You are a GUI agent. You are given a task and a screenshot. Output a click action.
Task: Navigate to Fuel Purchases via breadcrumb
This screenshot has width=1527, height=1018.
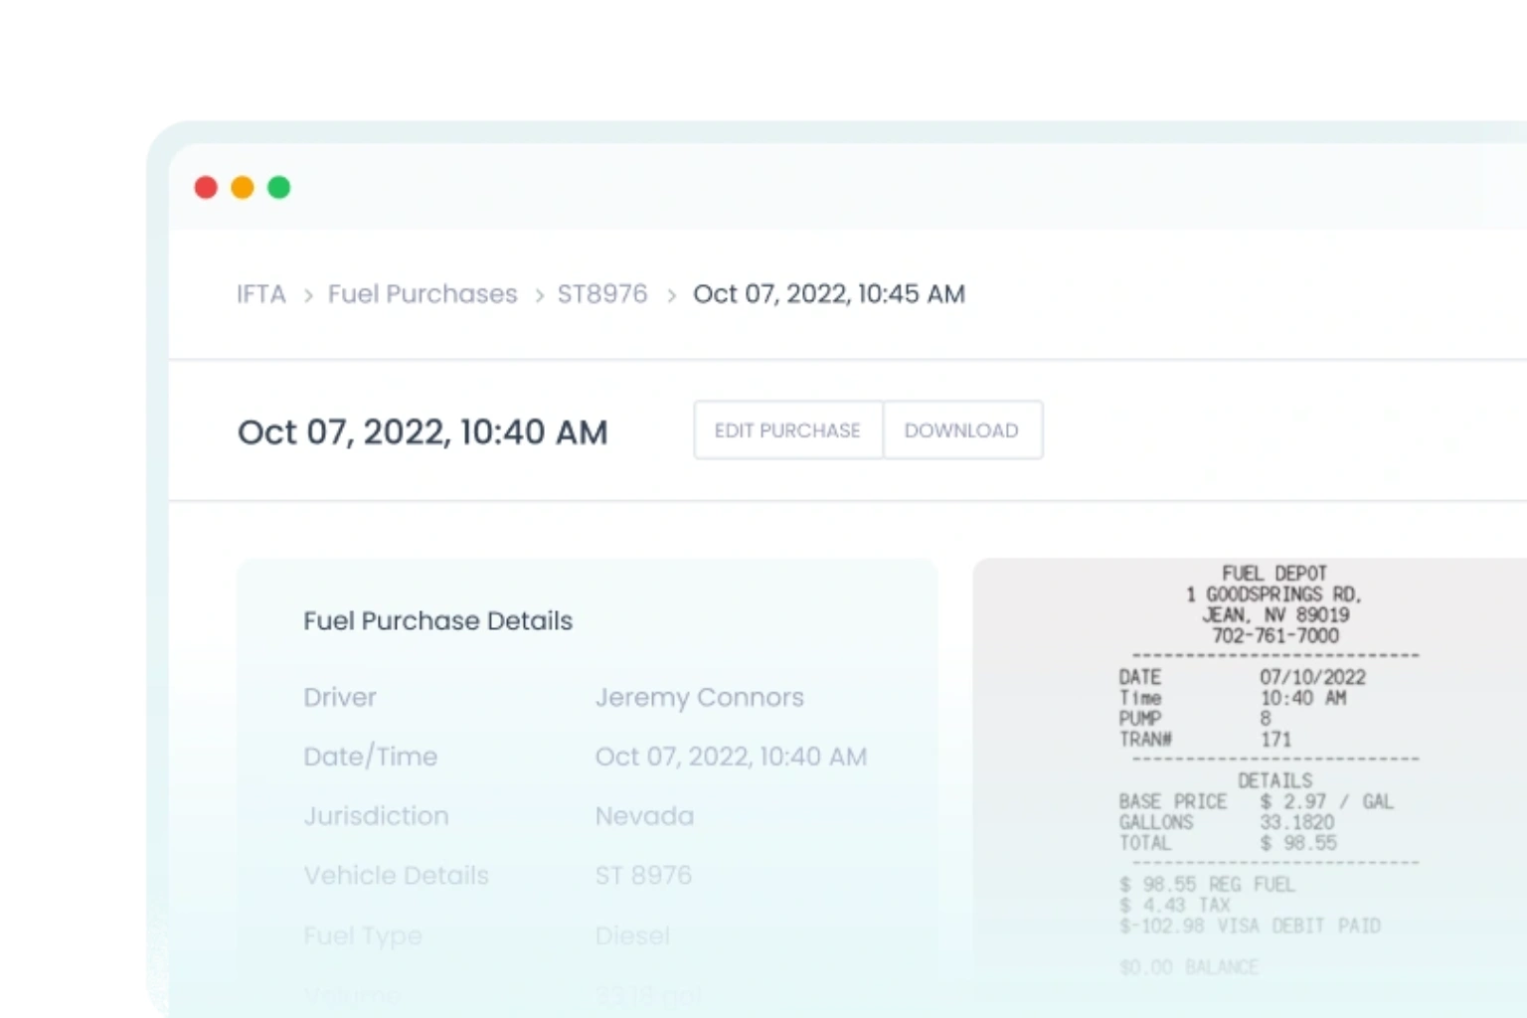(x=423, y=294)
